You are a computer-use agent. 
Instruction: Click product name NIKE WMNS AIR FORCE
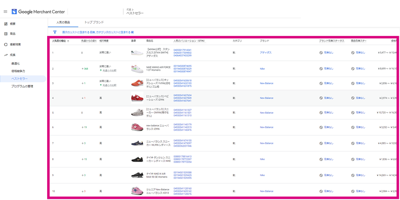tap(158, 69)
